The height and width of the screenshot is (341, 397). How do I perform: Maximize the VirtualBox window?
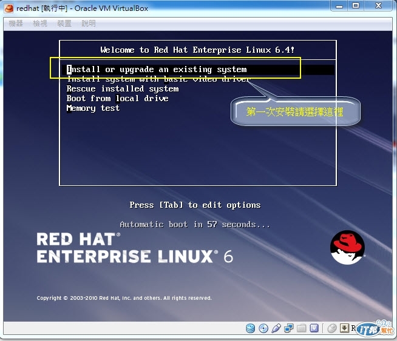(356, 6)
